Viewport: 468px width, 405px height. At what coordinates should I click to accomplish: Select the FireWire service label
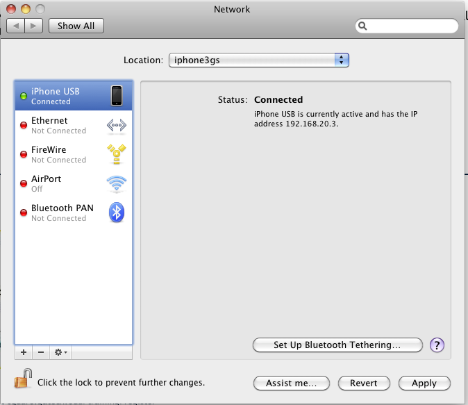point(49,149)
